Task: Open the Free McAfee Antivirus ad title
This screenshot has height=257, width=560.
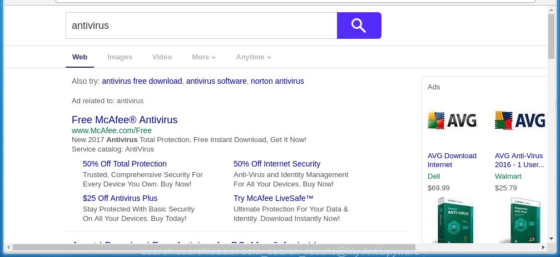Action: [x=124, y=120]
